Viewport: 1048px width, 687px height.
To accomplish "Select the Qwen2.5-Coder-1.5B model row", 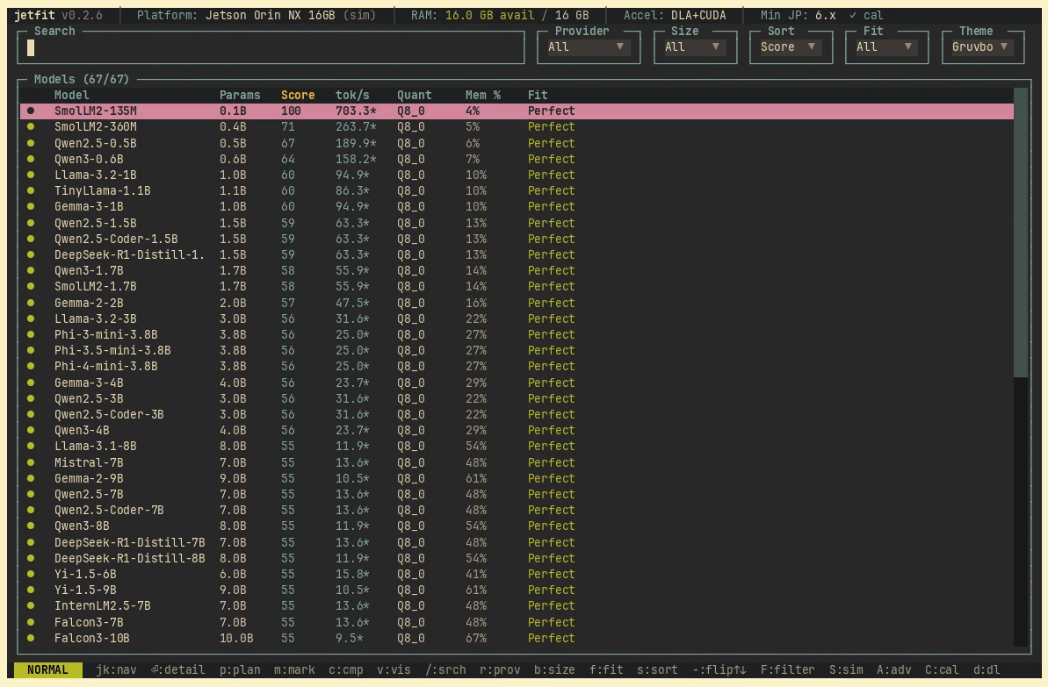I will (x=517, y=239).
